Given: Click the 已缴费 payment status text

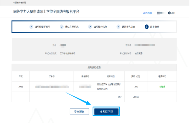Looking at the screenshot, I should pos(162,87).
